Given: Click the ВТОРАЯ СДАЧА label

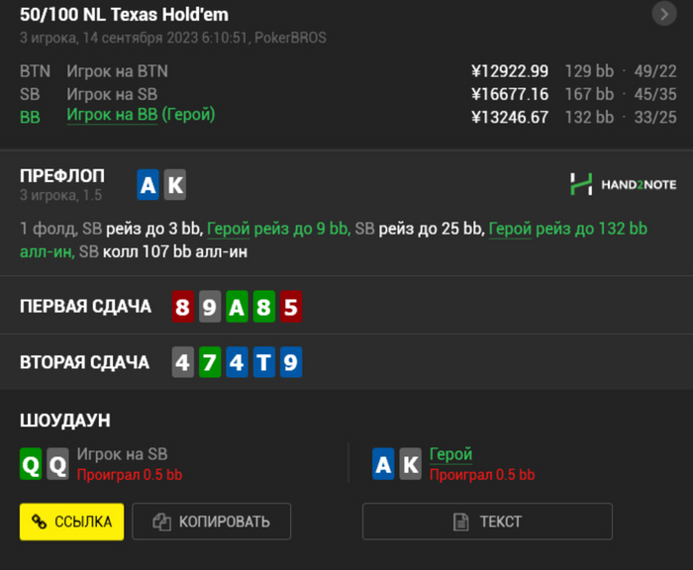Looking at the screenshot, I should pos(84,362).
